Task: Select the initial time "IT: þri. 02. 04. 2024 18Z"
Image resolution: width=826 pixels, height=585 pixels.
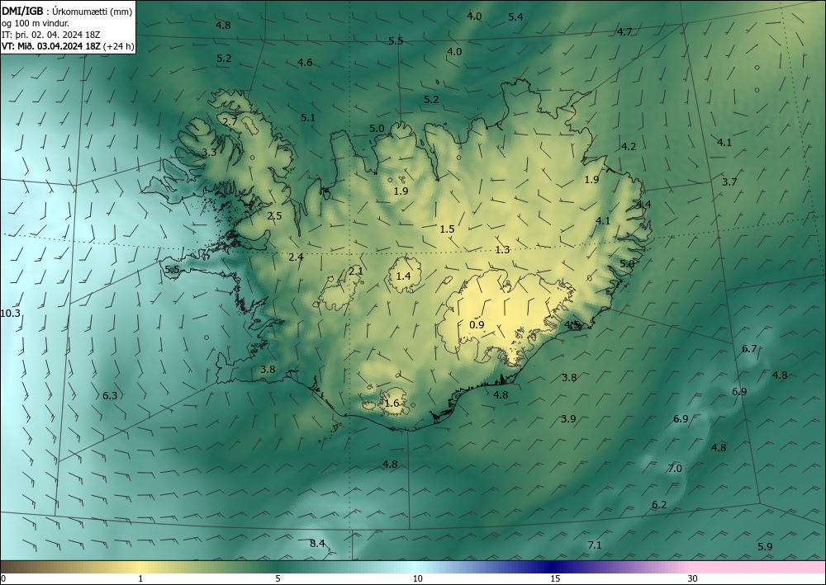Action: (51, 35)
